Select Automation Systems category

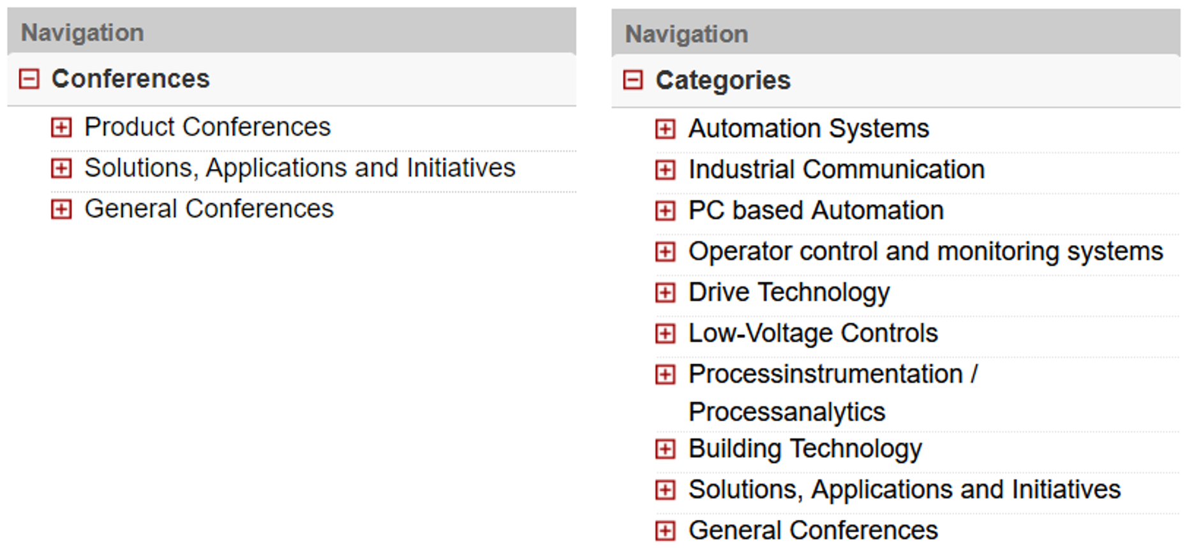point(809,129)
